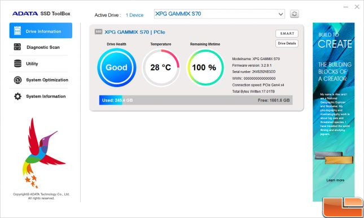Click the Copyright ADATA Technology text
The width and height of the screenshot is (364, 218).
click(41, 196)
